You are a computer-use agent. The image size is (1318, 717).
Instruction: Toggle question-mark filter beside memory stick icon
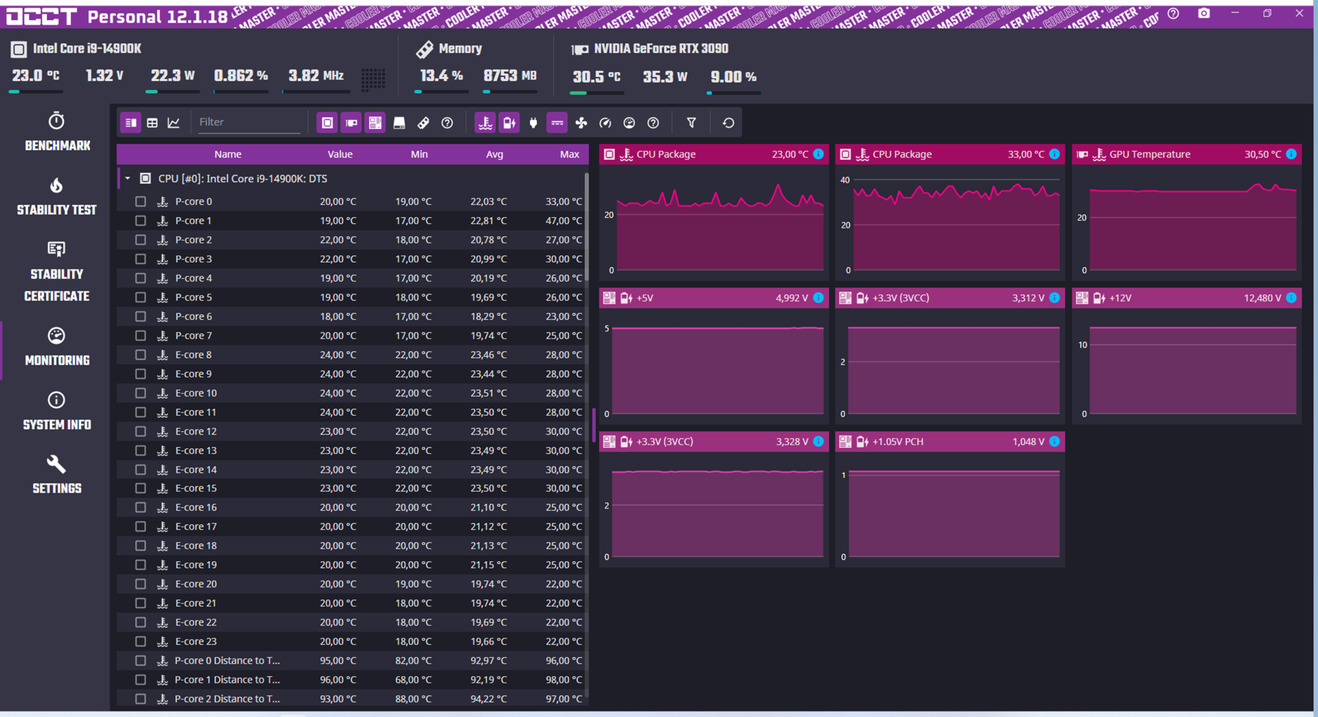[447, 123]
